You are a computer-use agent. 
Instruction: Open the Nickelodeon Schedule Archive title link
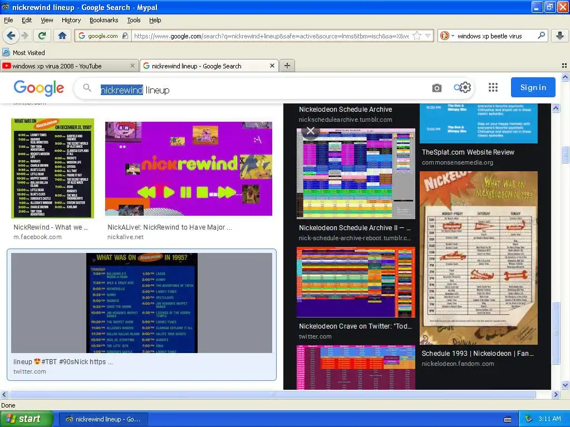click(345, 110)
